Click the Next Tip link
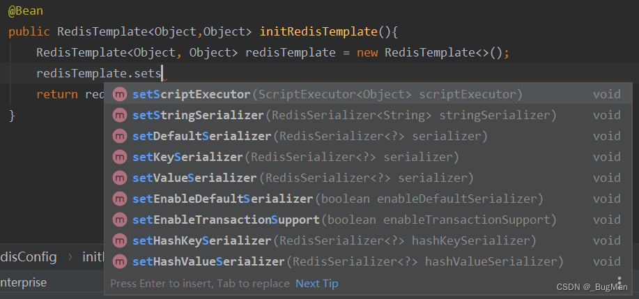 [x=316, y=284]
